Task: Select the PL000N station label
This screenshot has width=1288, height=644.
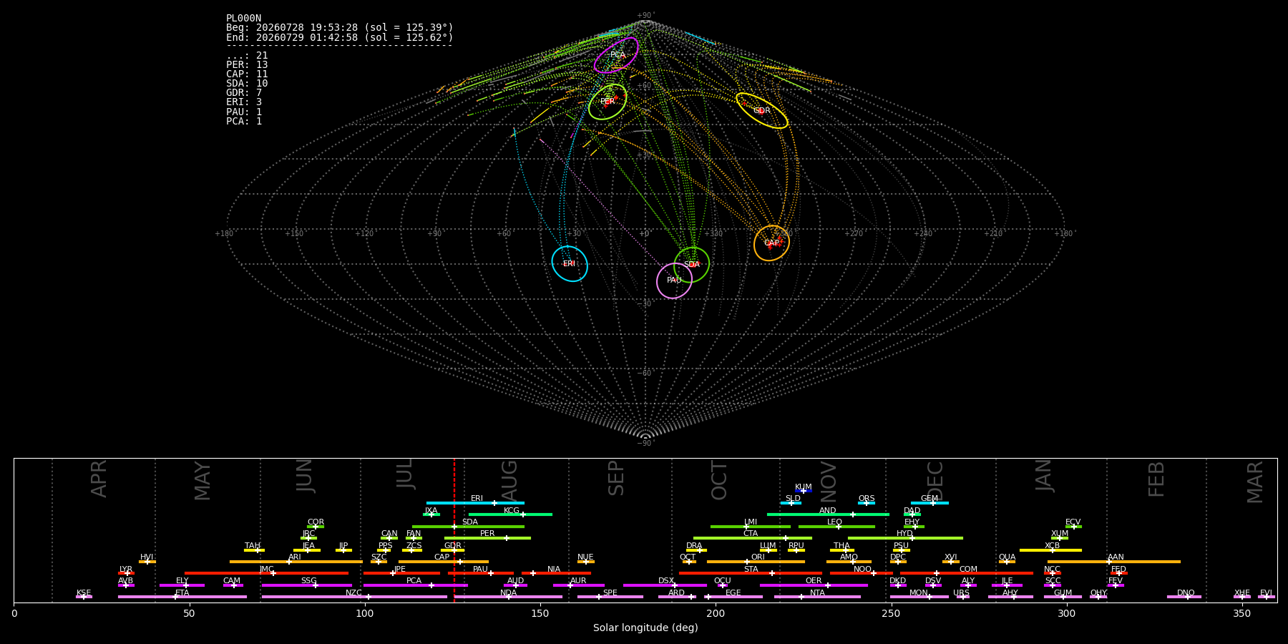Action: click(x=244, y=19)
